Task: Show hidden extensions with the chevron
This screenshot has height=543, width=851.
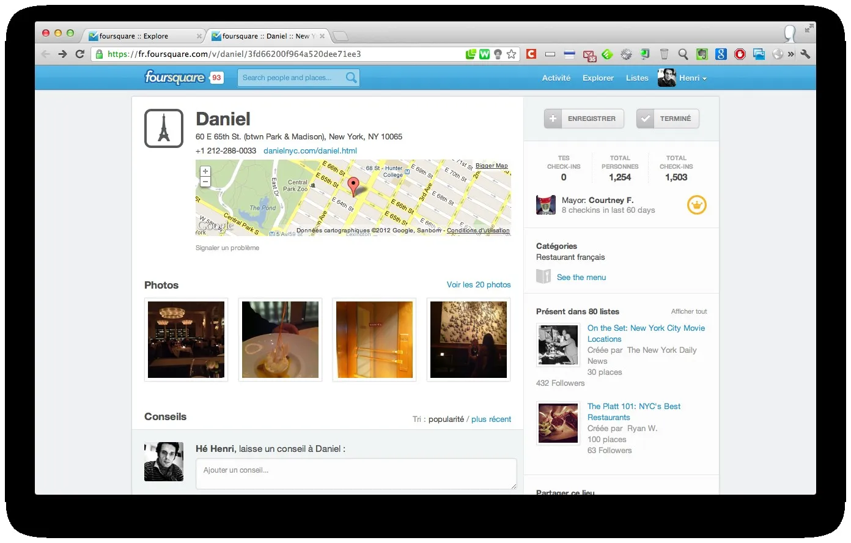Action: [x=791, y=54]
